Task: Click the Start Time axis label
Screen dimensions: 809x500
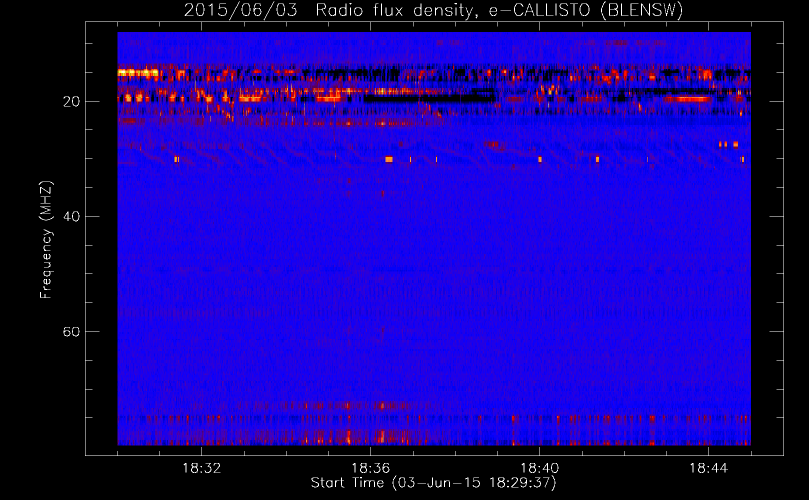Action: [433, 483]
